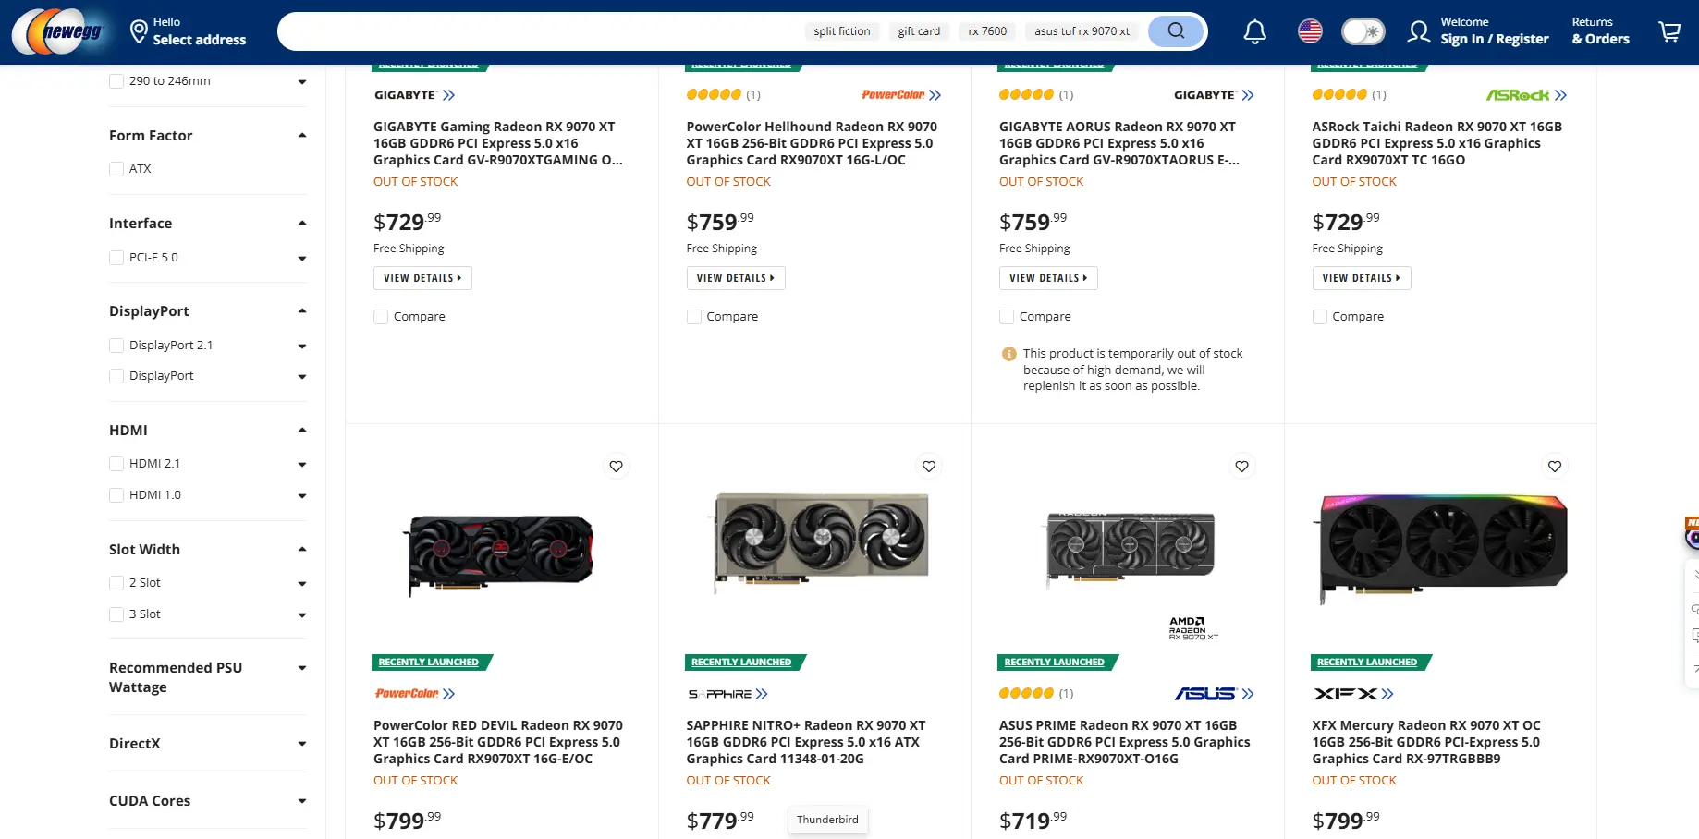Open the shopping cart
Viewport: 1699px width, 839px height.
coord(1669,31)
